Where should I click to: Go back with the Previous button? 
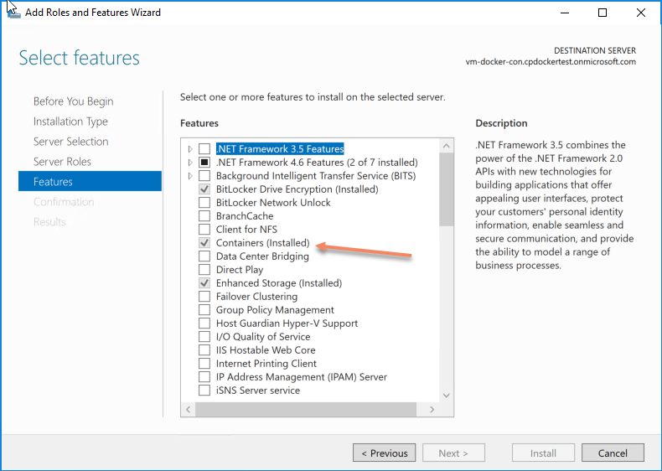pos(384,453)
